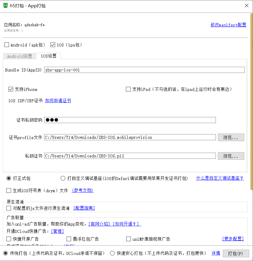Click 浏览 next to the profile file field
Viewport: 253px width, 261px height.
click(231, 137)
